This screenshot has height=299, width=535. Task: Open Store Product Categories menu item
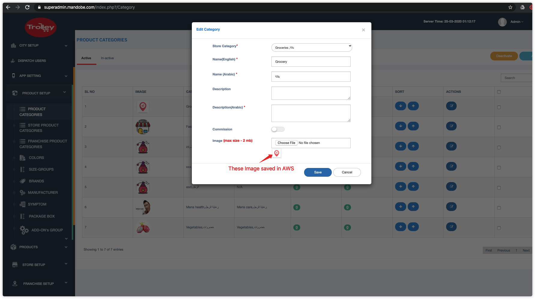(x=39, y=128)
